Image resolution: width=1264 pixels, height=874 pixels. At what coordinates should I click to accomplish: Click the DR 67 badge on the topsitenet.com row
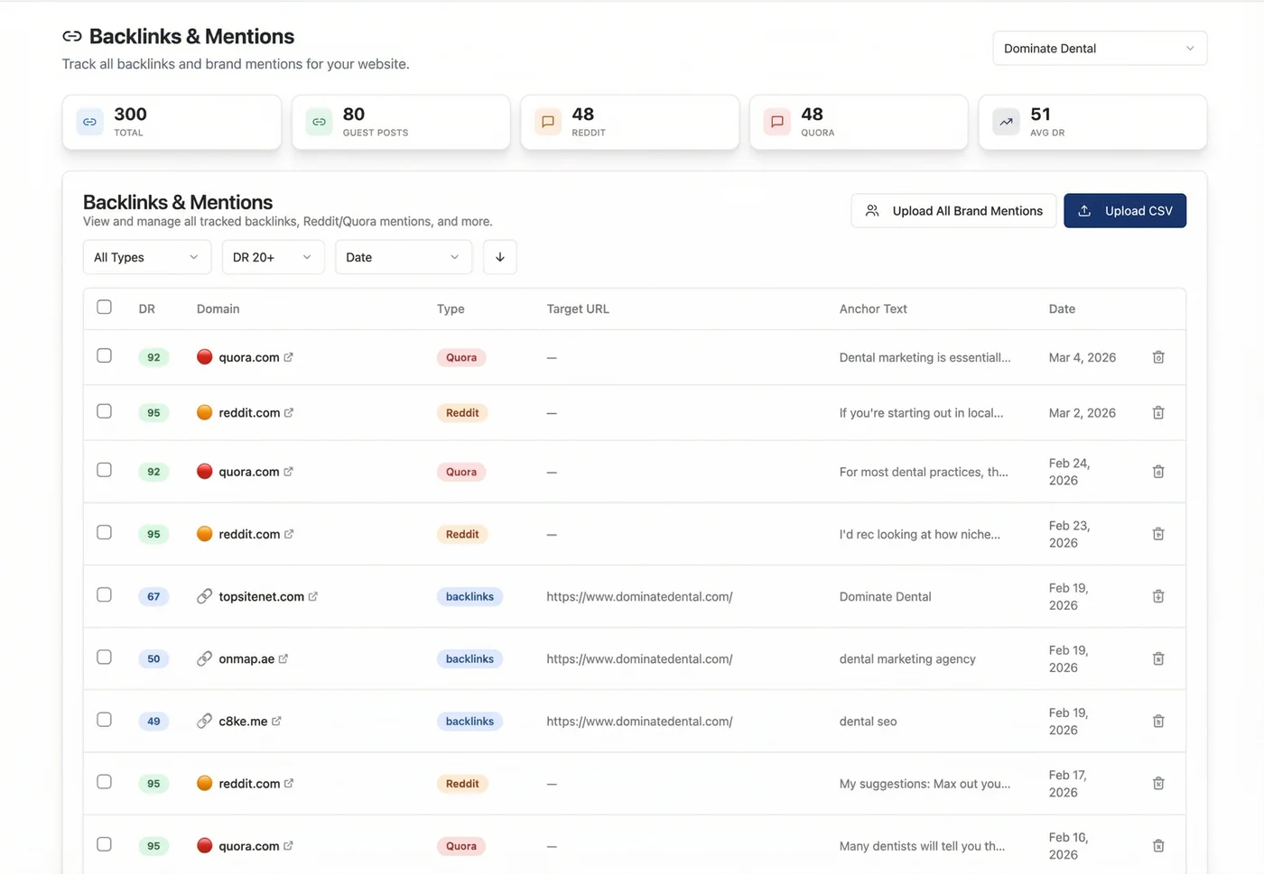coord(153,596)
